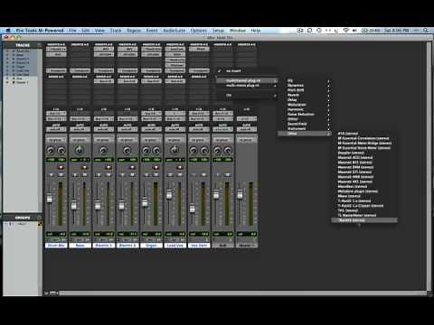The width and height of the screenshot is (434, 325).
Task: Open Bass automation mode selector
Action: 80,129
